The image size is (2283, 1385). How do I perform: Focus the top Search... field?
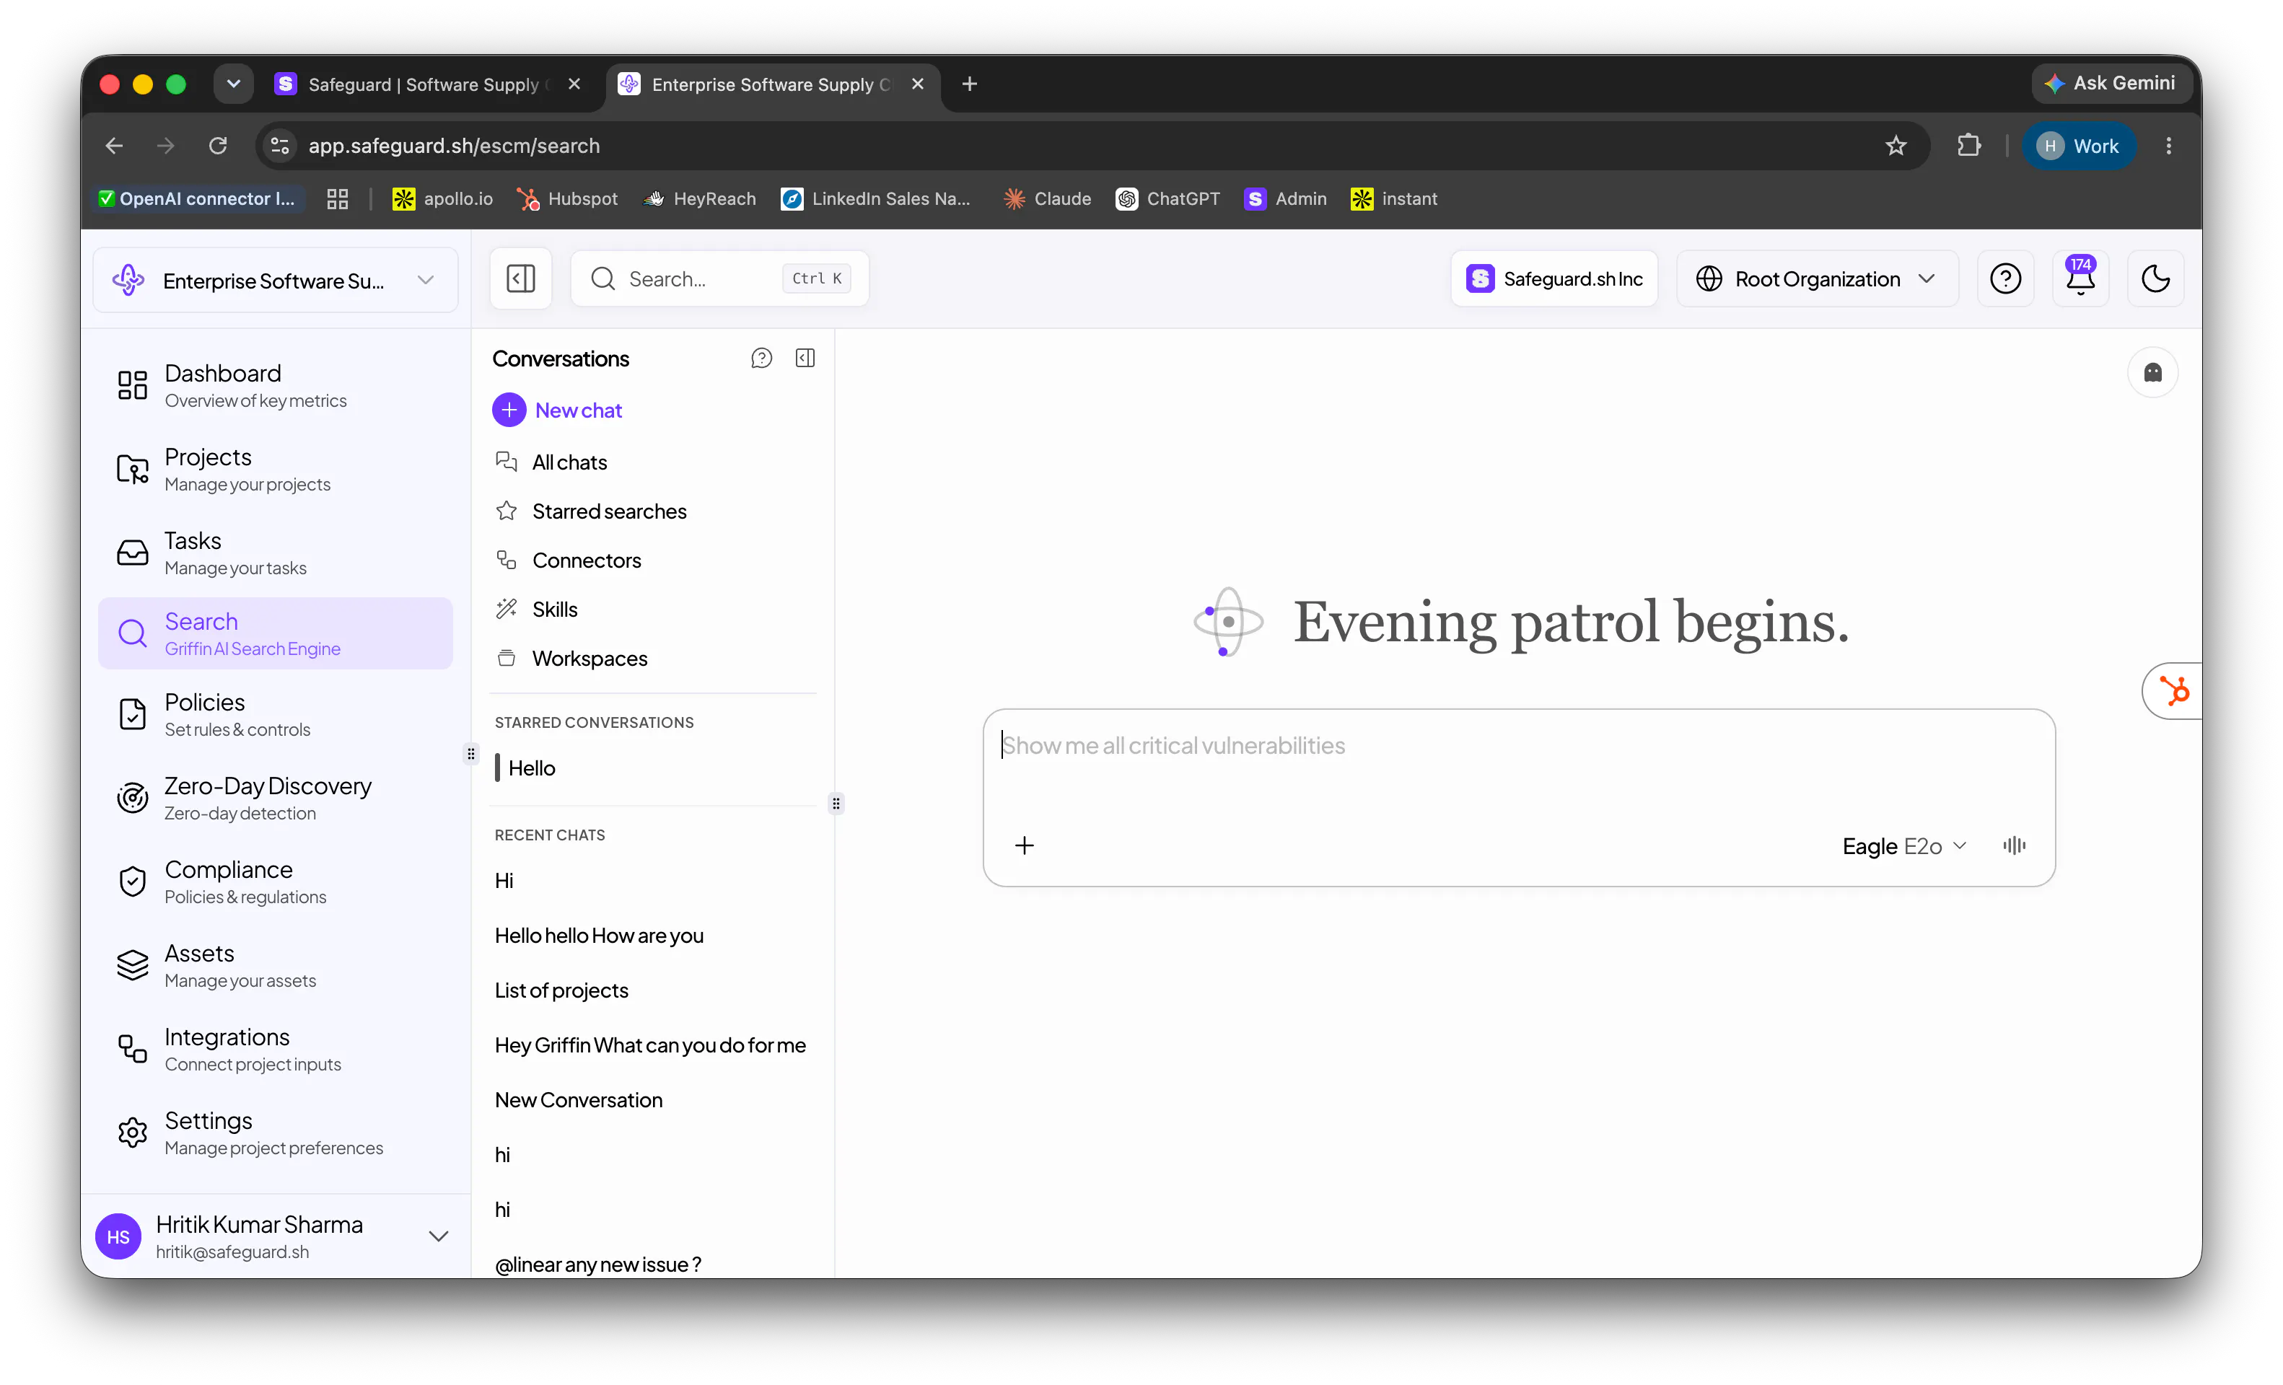tap(719, 278)
